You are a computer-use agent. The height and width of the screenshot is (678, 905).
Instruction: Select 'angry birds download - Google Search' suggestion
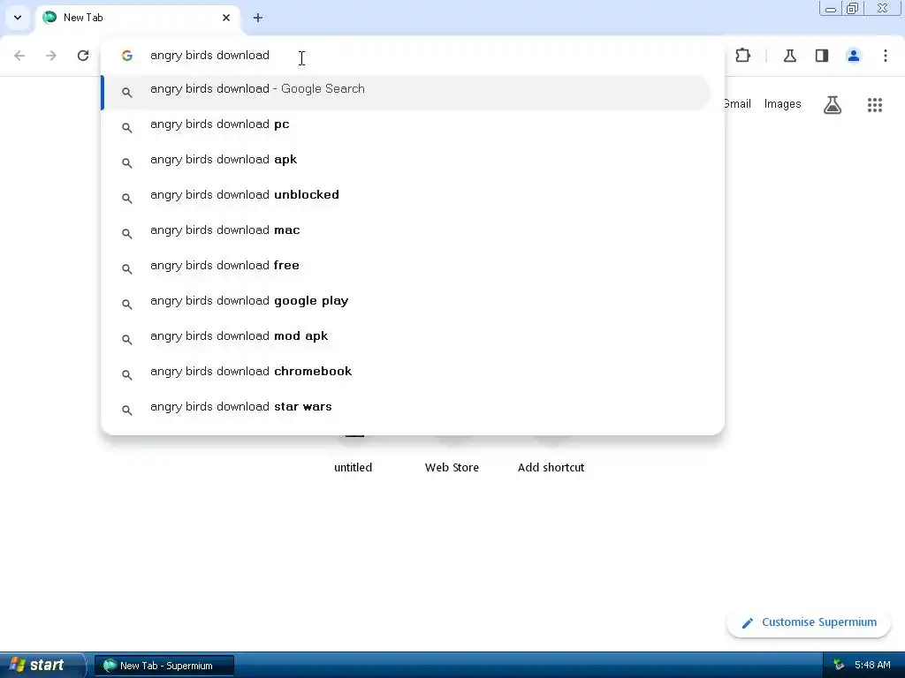pyautogui.click(x=406, y=92)
